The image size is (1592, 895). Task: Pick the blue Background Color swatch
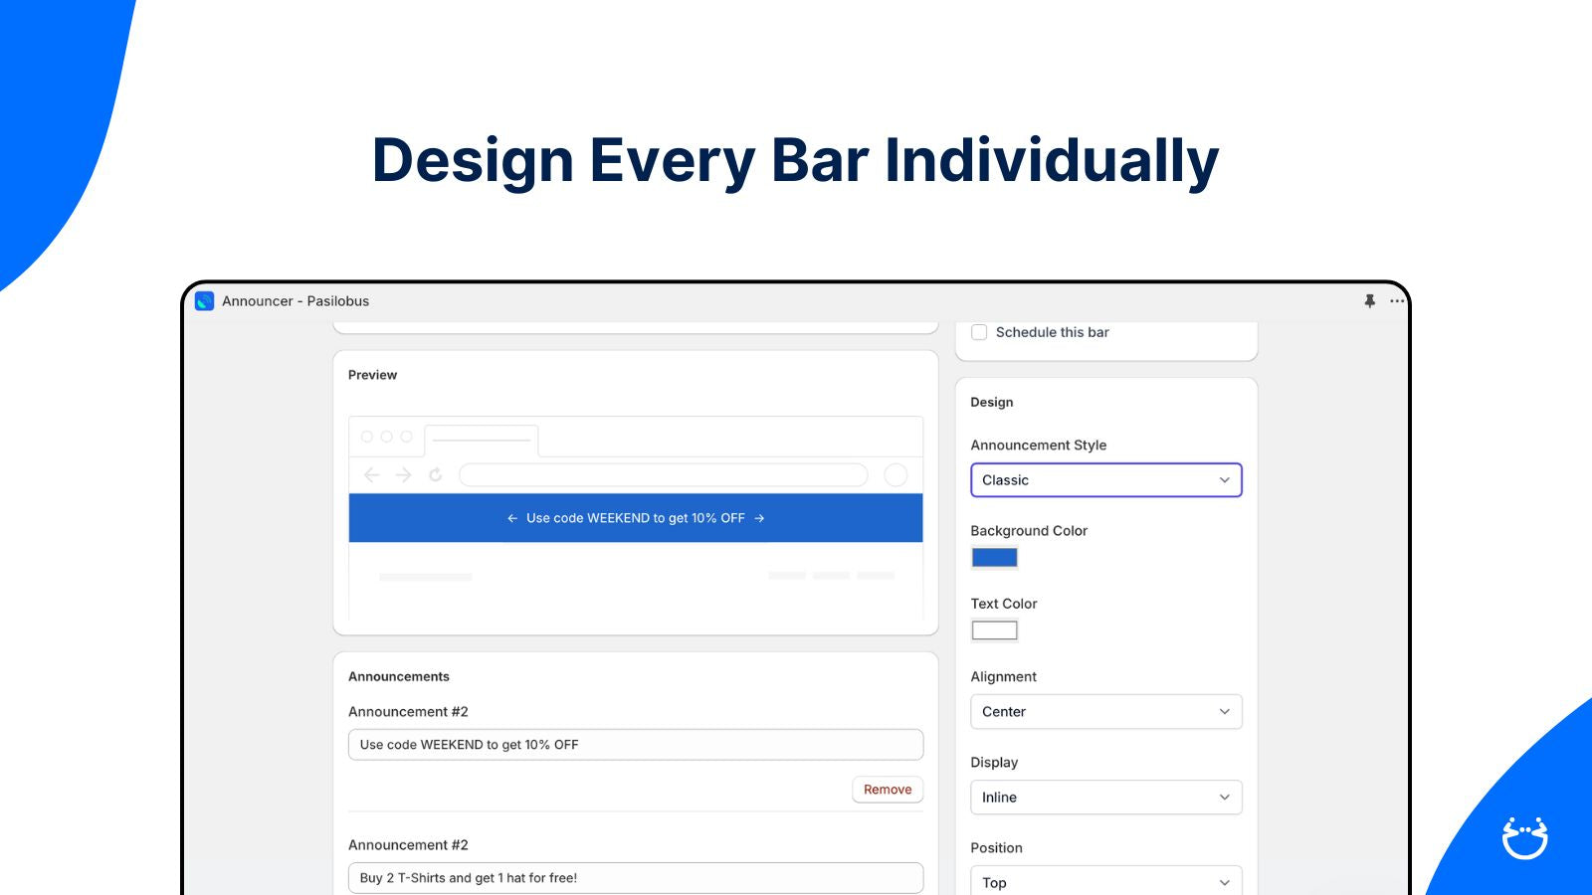[994, 558]
